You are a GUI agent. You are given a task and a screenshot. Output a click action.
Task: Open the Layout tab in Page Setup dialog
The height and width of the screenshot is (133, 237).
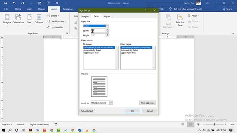tap(107, 16)
